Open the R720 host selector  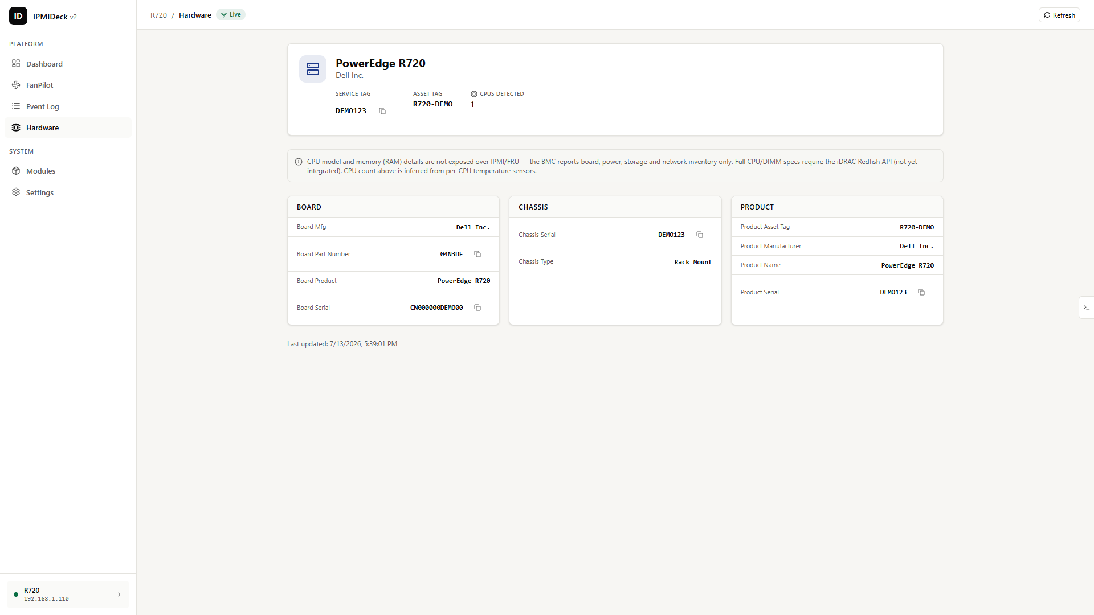[x=68, y=594]
